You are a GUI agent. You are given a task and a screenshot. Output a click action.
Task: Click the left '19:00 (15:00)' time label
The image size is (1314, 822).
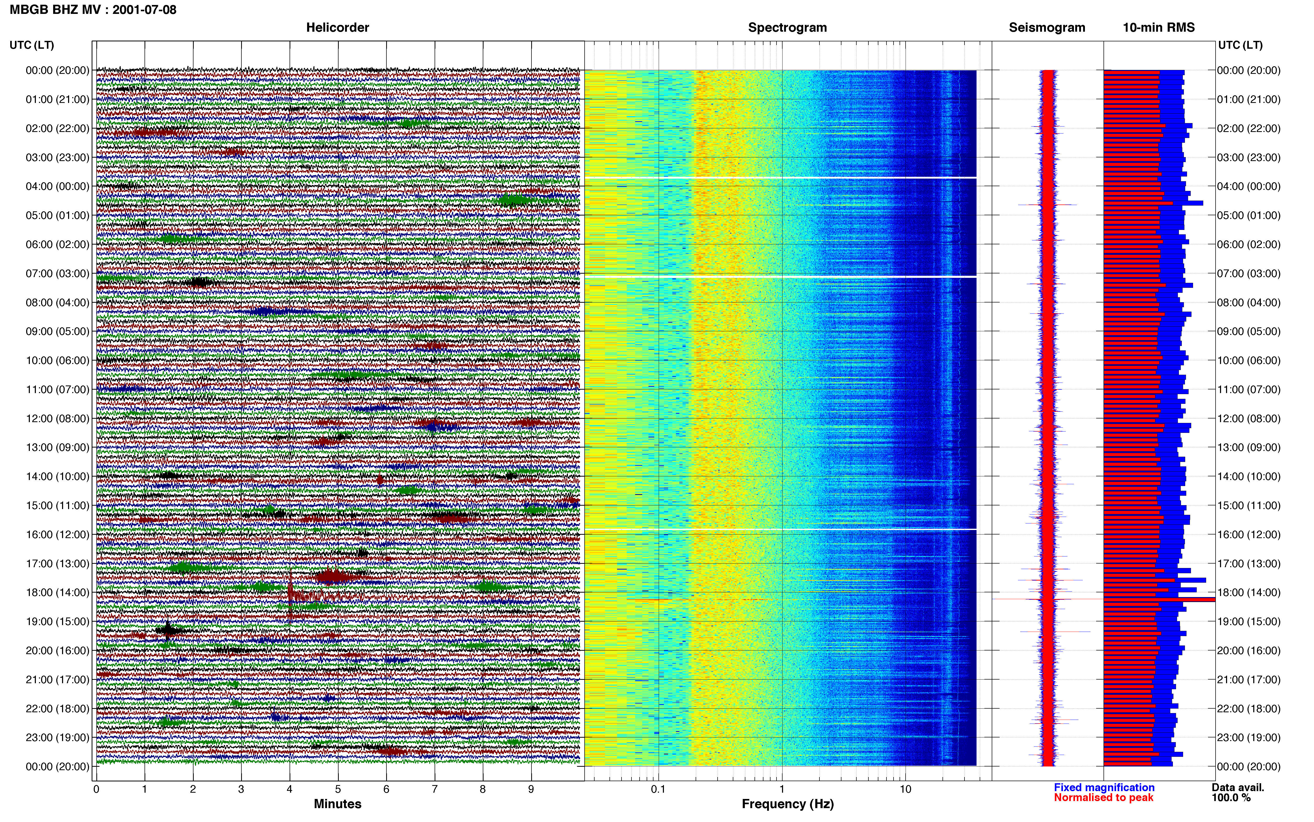pos(58,621)
